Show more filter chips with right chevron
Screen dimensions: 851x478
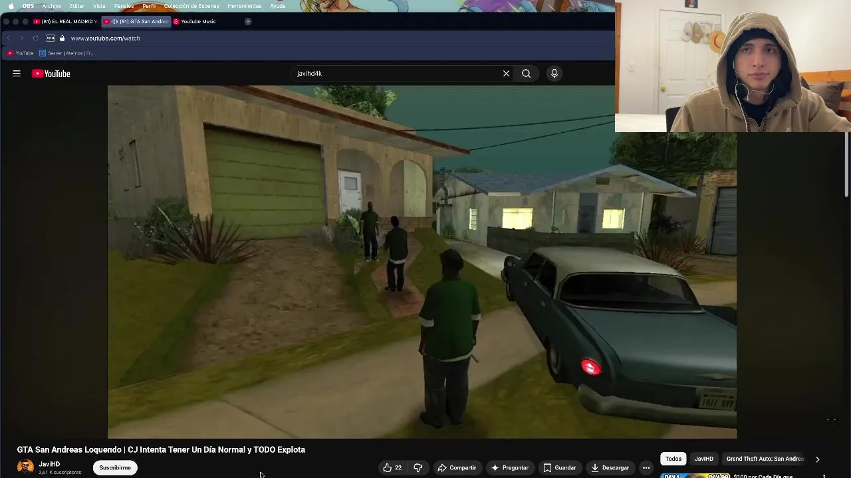coord(817,459)
